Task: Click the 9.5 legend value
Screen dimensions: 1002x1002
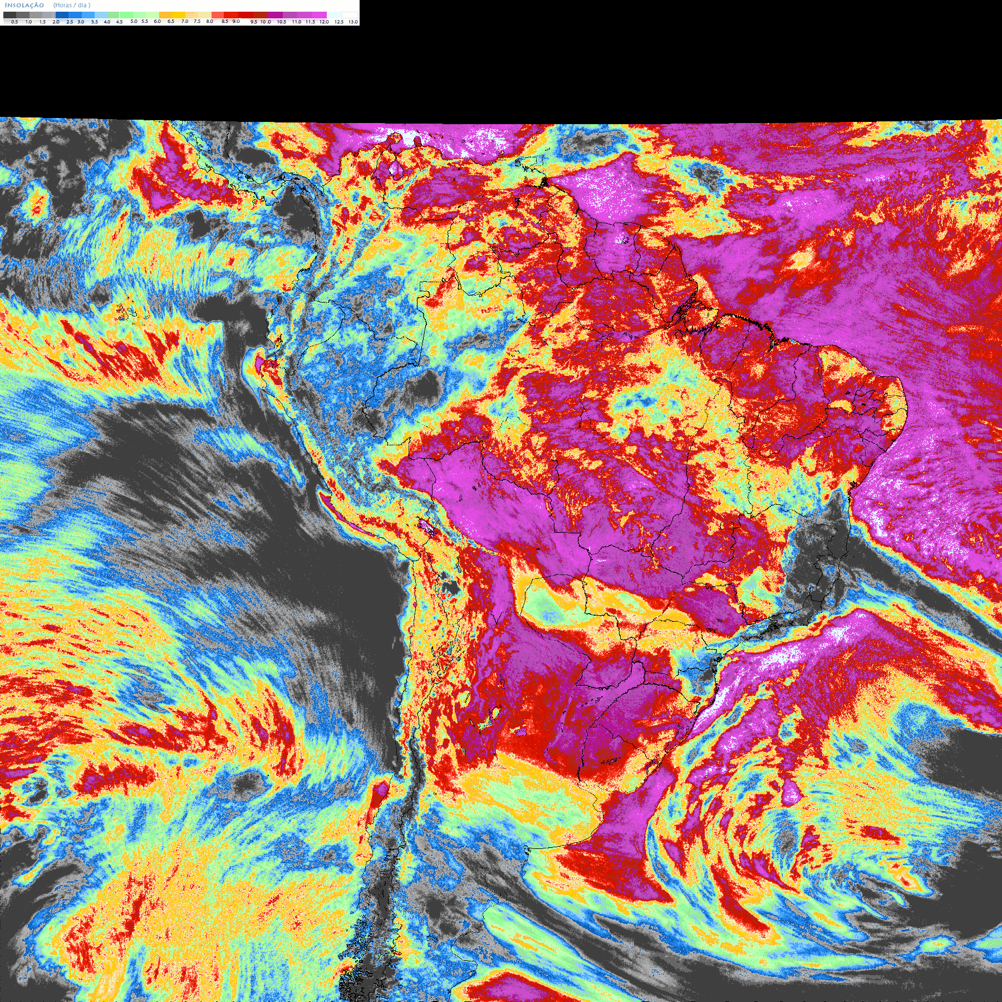Action: [254, 22]
